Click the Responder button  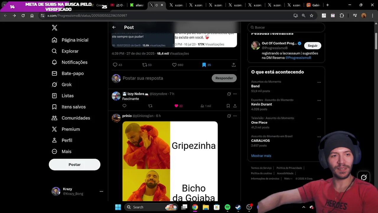tap(224, 78)
